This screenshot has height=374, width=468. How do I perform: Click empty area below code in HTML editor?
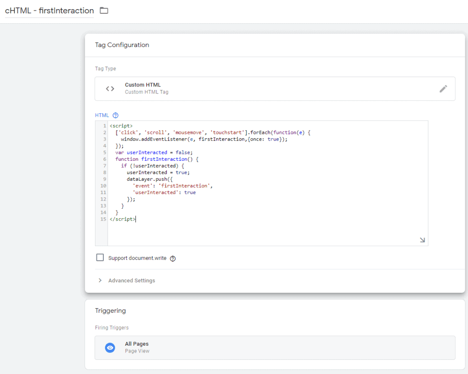coord(265,233)
